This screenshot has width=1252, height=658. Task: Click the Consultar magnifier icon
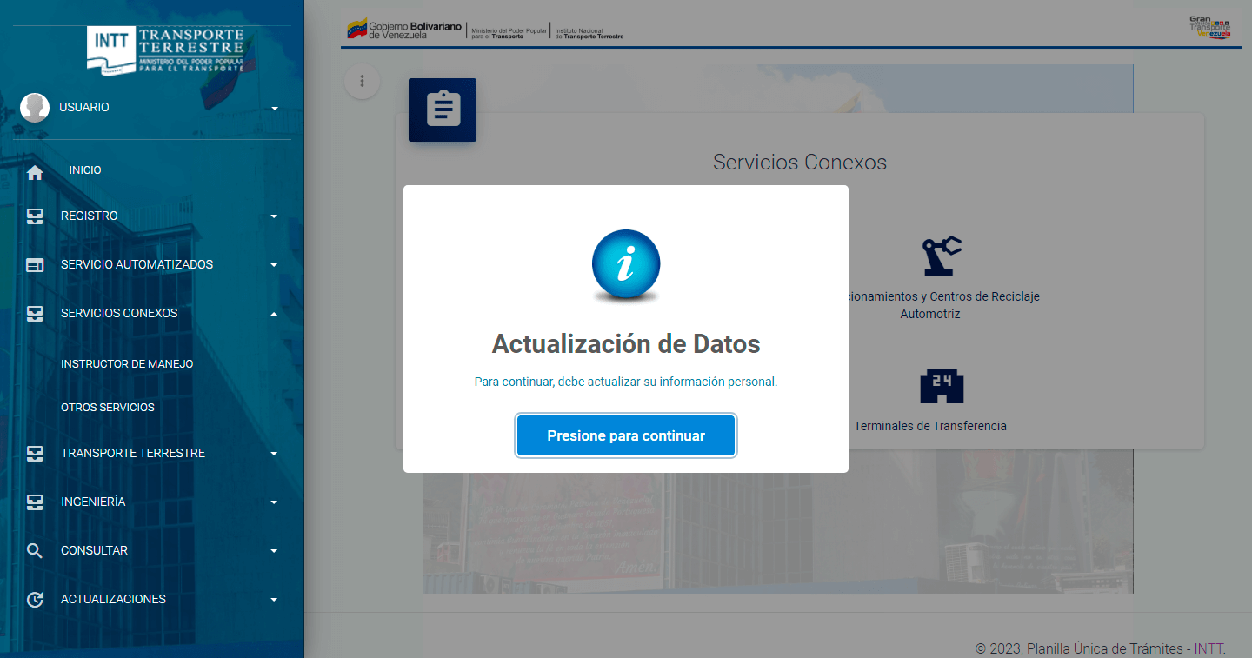coord(35,550)
